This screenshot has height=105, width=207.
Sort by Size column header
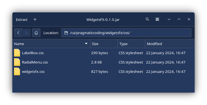click(104, 44)
